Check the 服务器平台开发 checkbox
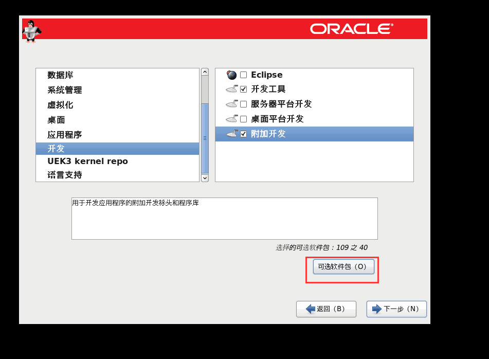The width and height of the screenshot is (489, 359). [244, 104]
